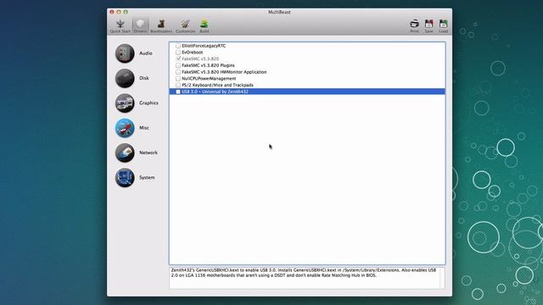The image size is (543, 305).
Task: Open the Quick Start toolbar section
Action: pyautogui.click(x=120, y=26)
